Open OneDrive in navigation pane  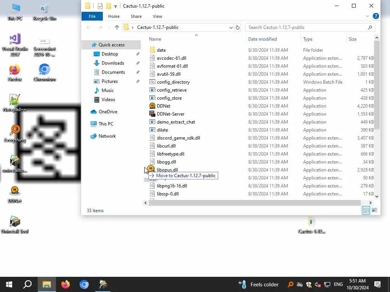[x=108, y=112]
